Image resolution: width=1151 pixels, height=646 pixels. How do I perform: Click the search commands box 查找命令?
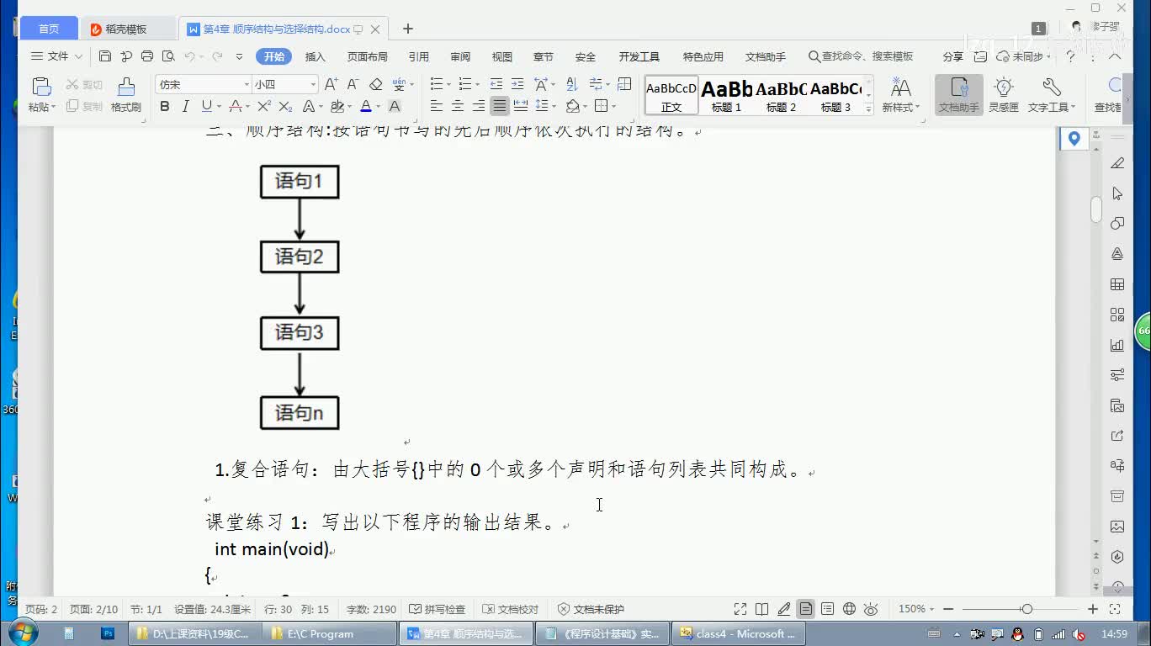point(861,56)
